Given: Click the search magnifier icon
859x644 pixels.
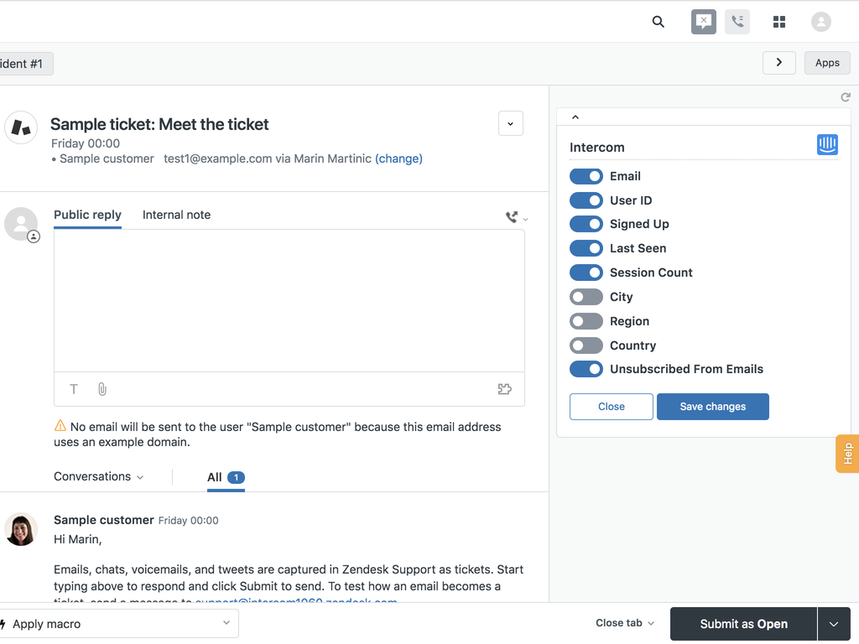Looking at the screenshot, I should tap(659, 22).
